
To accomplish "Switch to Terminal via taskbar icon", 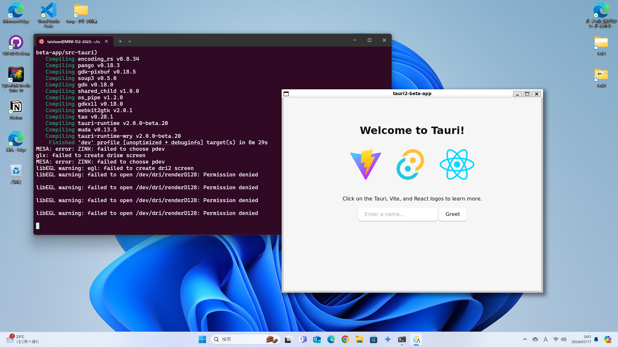I will point(402,339).
